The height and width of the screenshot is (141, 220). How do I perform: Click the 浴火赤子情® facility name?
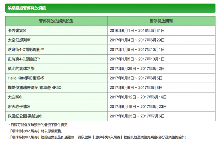click(x=19, y=107)
